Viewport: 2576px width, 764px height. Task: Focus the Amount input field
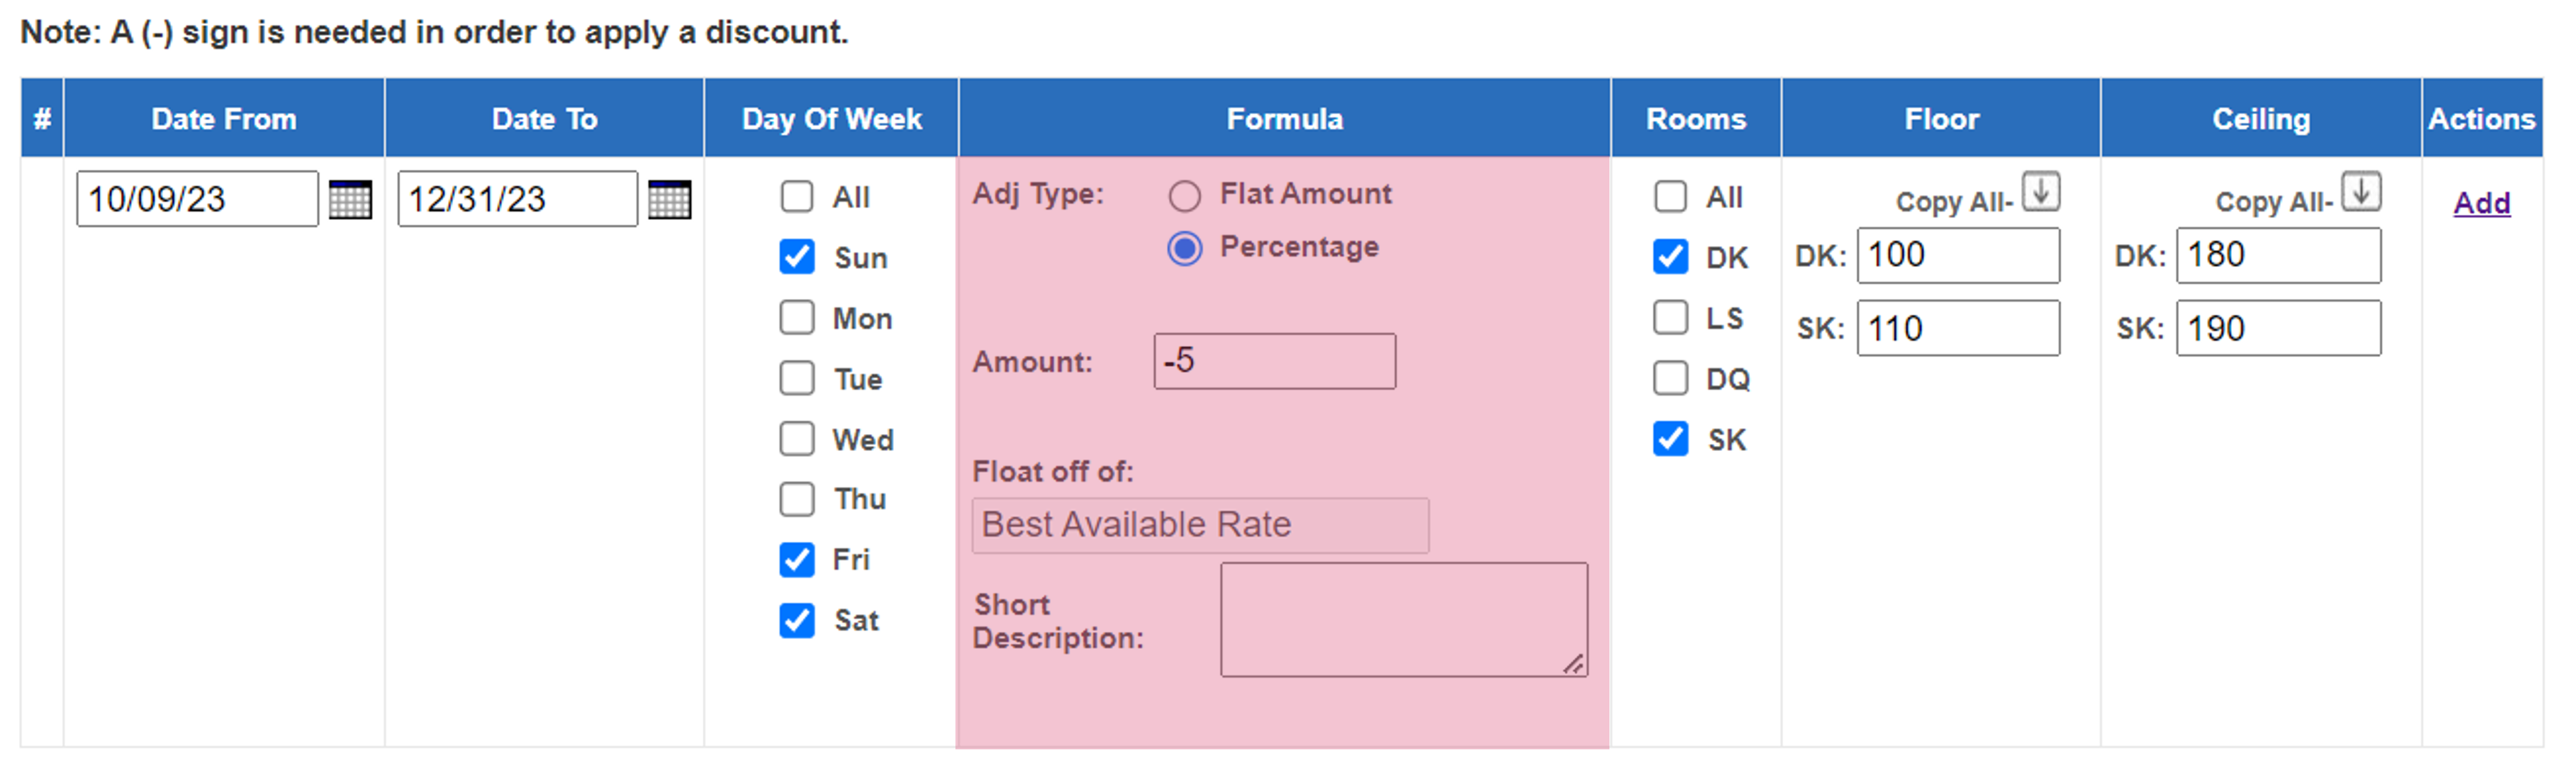(1274, 362)
